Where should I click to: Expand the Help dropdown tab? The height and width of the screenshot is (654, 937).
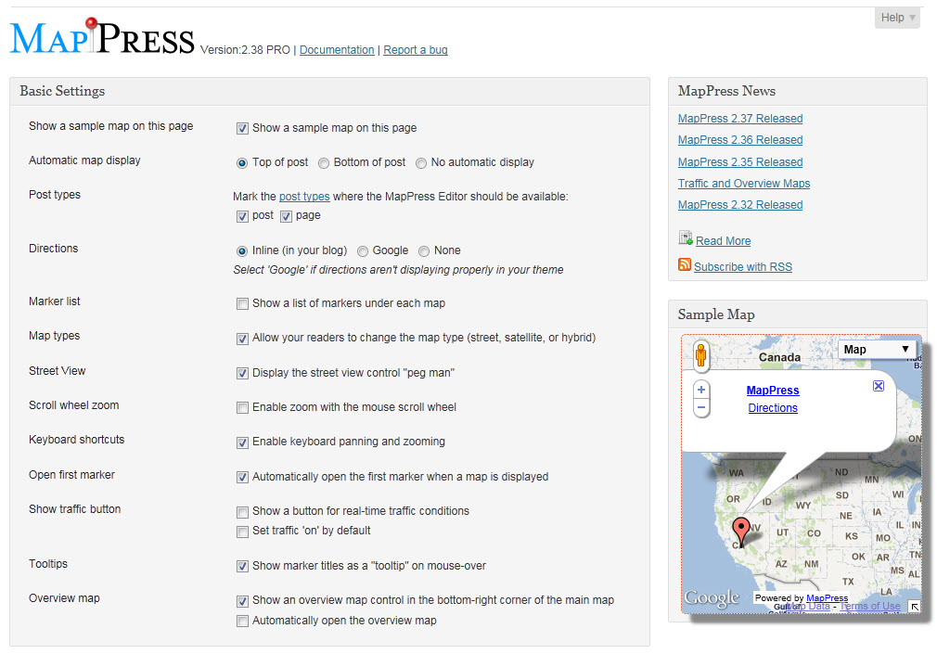[897, 18]
